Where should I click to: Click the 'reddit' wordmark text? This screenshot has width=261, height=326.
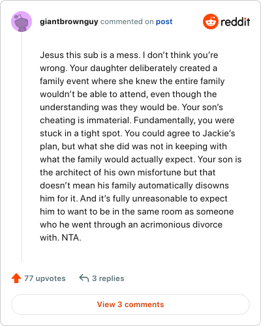click(235, 22)
